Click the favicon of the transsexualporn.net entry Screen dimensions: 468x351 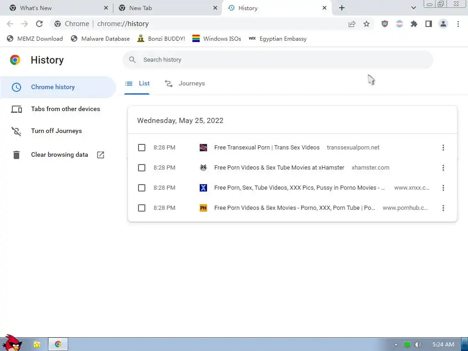203,148
